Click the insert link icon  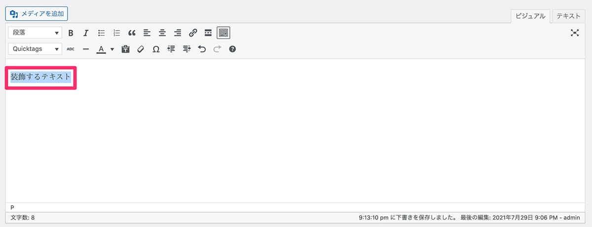[193, 33]
